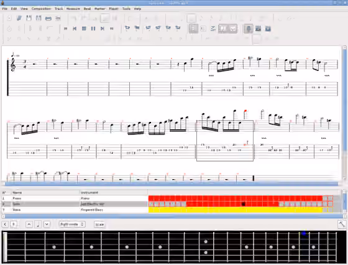Go to previous measure transport button
Viewport: 348px width, 265px height.
coord(75,29)
